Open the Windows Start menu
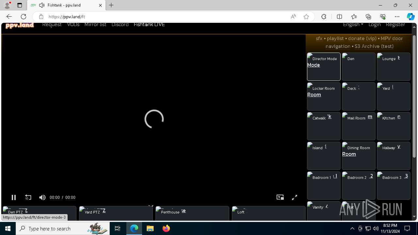This screenshot has width=418, height=235. click(x=8, y=228)
